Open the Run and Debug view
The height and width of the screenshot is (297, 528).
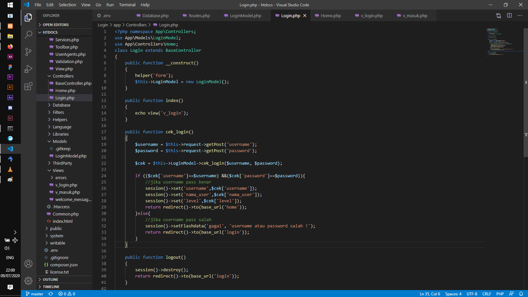[x=28, y=69]
